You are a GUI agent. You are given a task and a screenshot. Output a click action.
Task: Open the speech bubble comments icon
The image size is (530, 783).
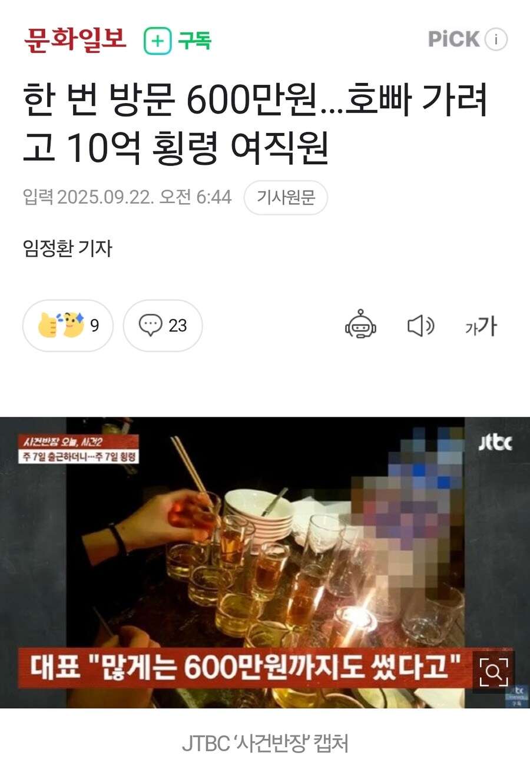pyautogui.click(x=150, y=325)
